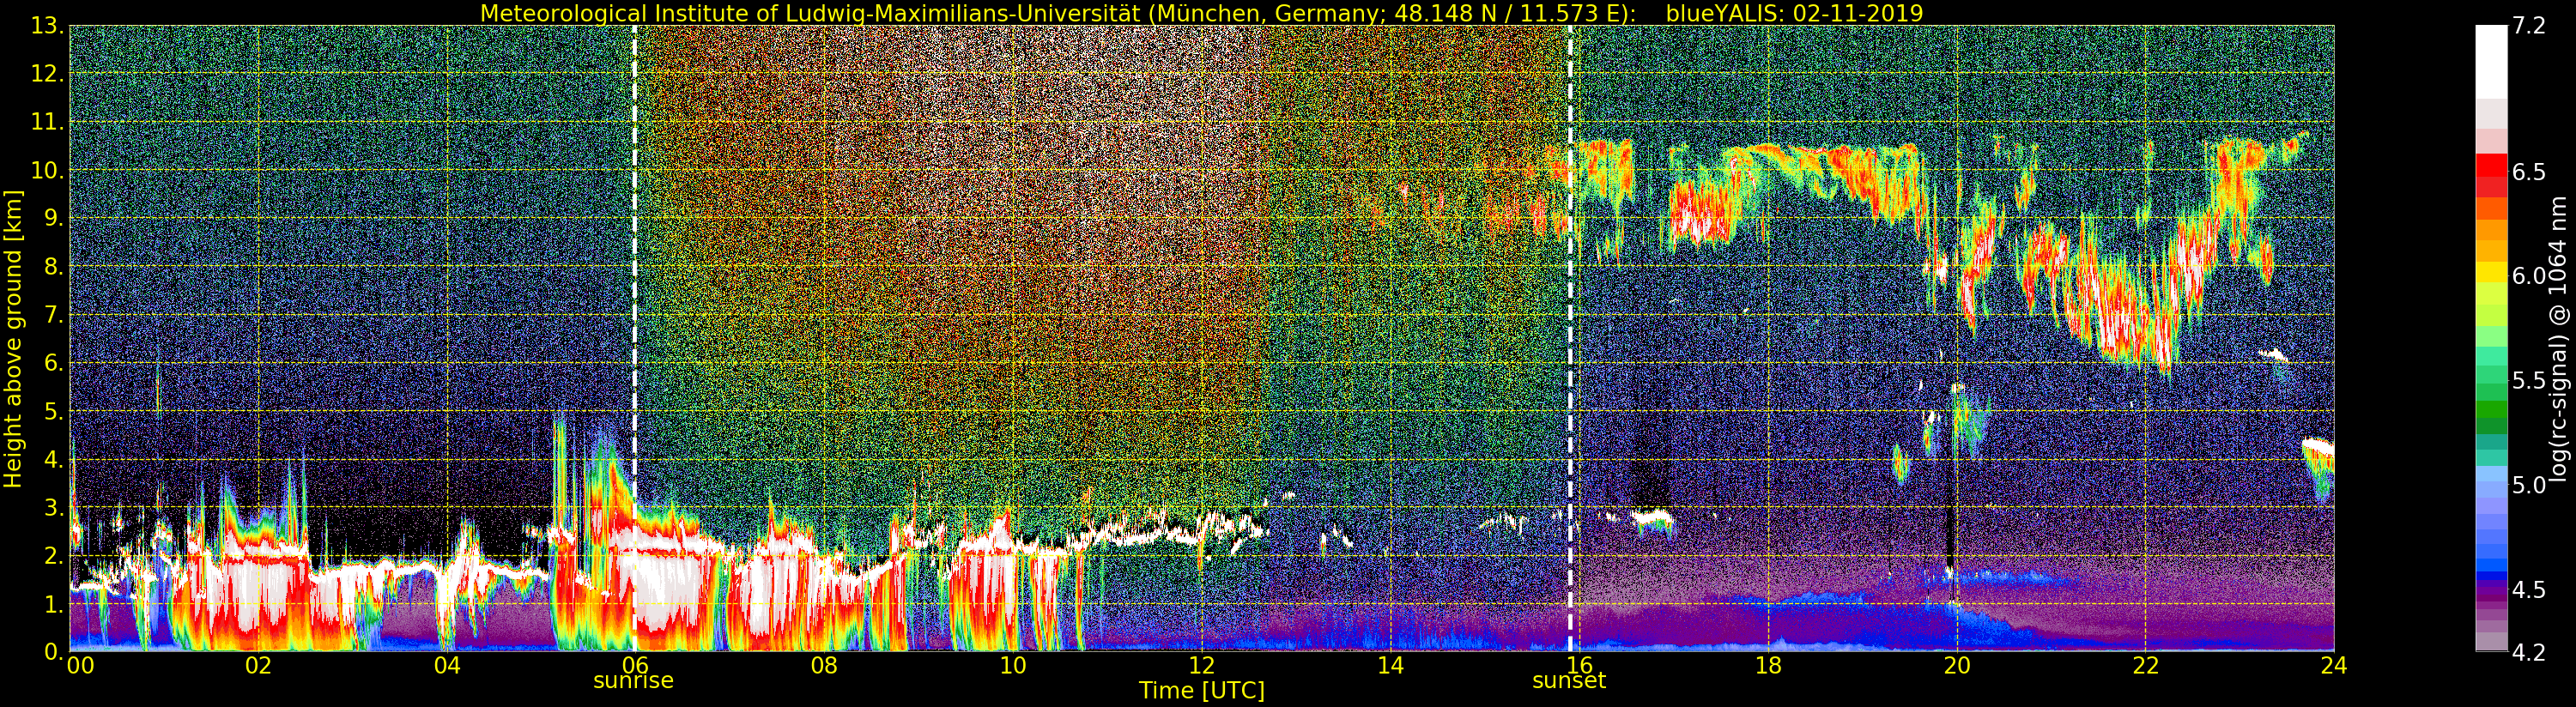
Task: Click the 'sunrise' label below the axis
Action: 633,680
